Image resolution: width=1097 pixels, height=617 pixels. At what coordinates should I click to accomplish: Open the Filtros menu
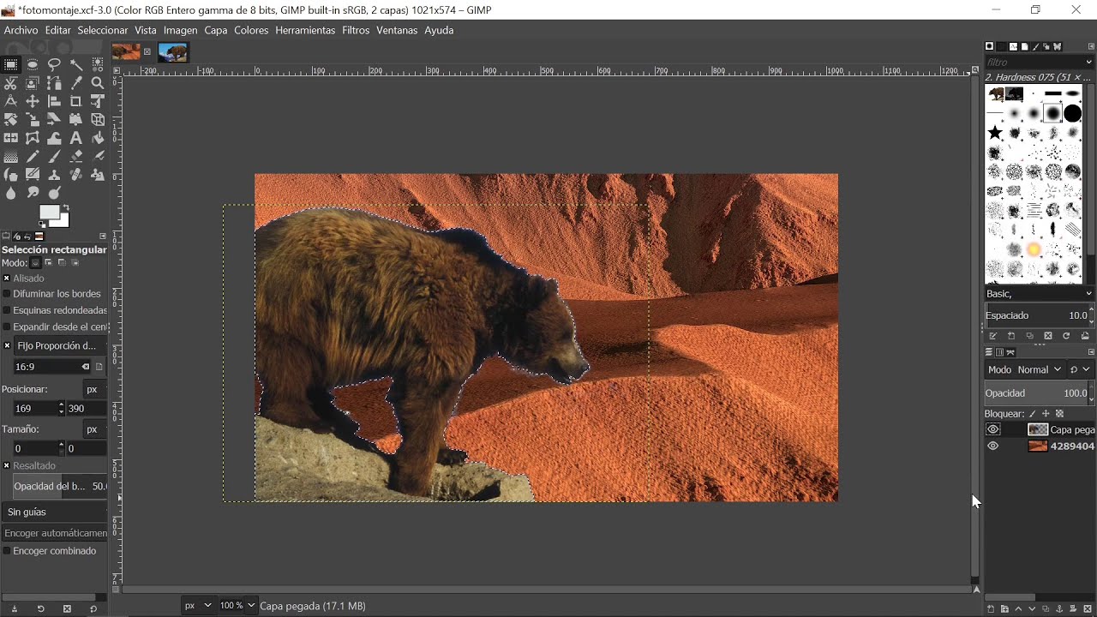click(356, 30)
